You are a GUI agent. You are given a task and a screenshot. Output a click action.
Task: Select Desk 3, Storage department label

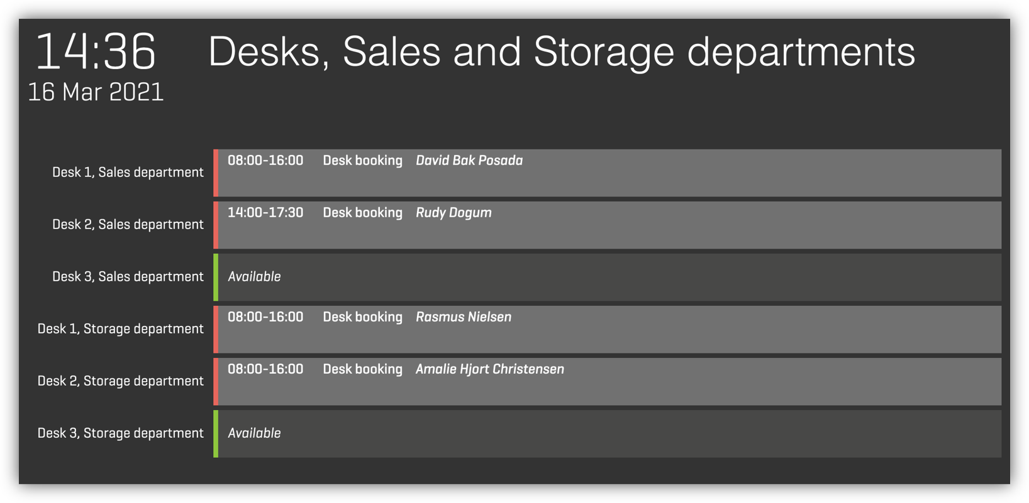120,433
